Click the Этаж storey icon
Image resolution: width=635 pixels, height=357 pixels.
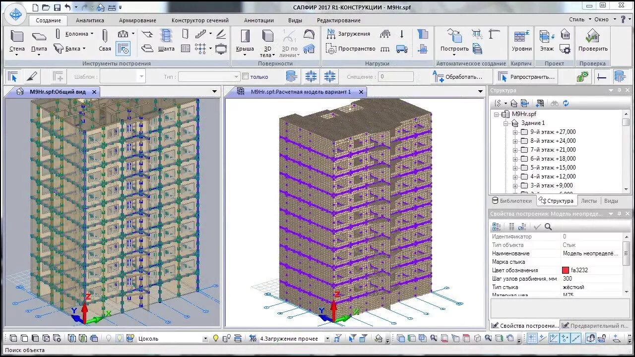pyautogui.click(x=547, y=41)
